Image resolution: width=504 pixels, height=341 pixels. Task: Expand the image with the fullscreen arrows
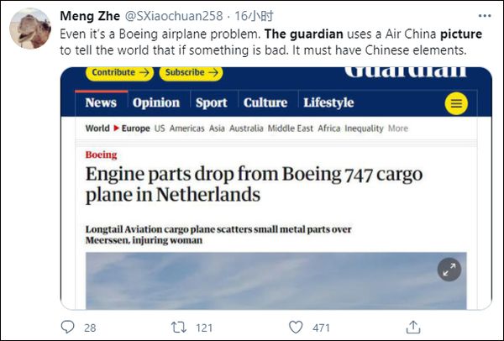[449, 269]
